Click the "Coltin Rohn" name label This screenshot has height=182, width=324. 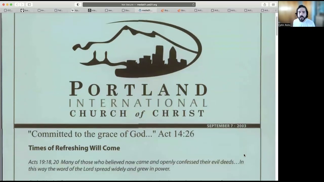tap(284, 25)
